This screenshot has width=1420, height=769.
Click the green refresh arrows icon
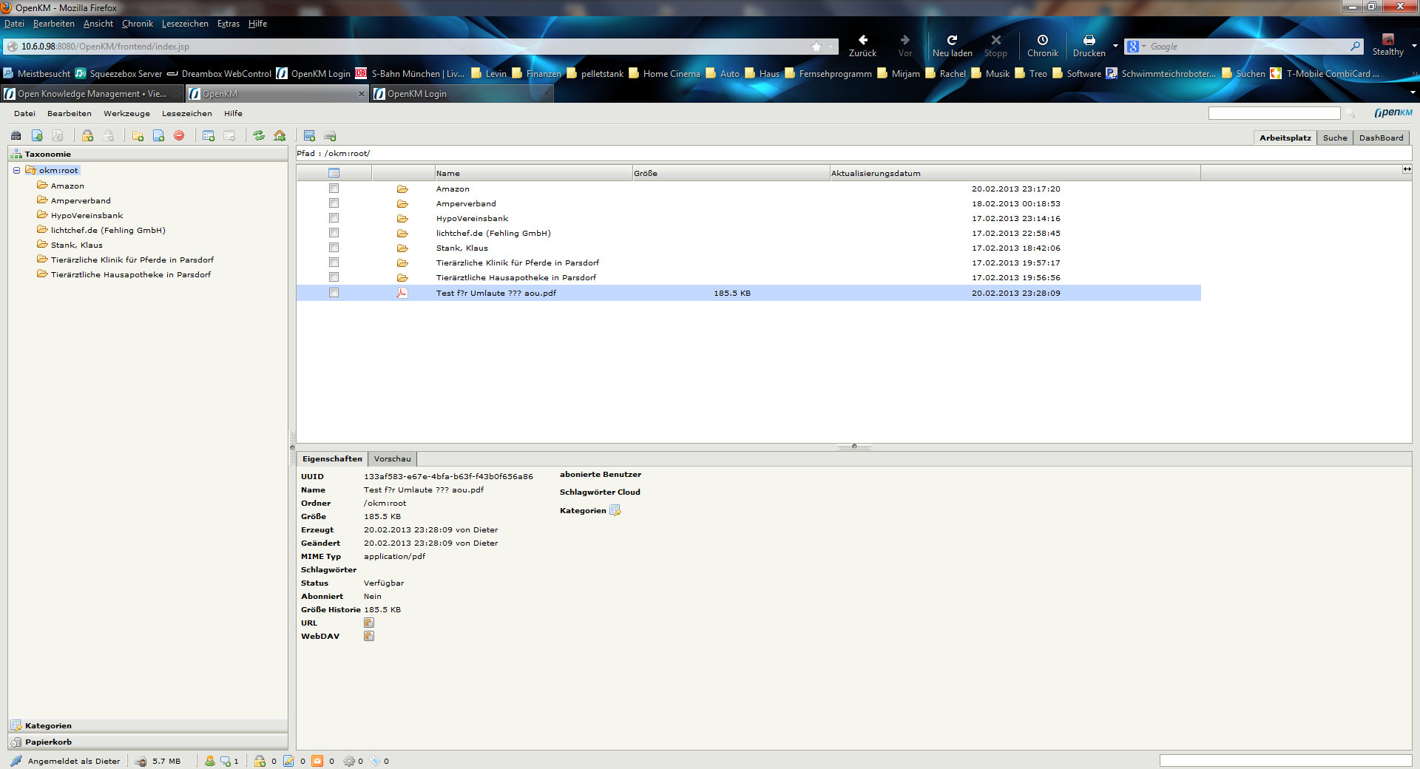pos(259,136)
